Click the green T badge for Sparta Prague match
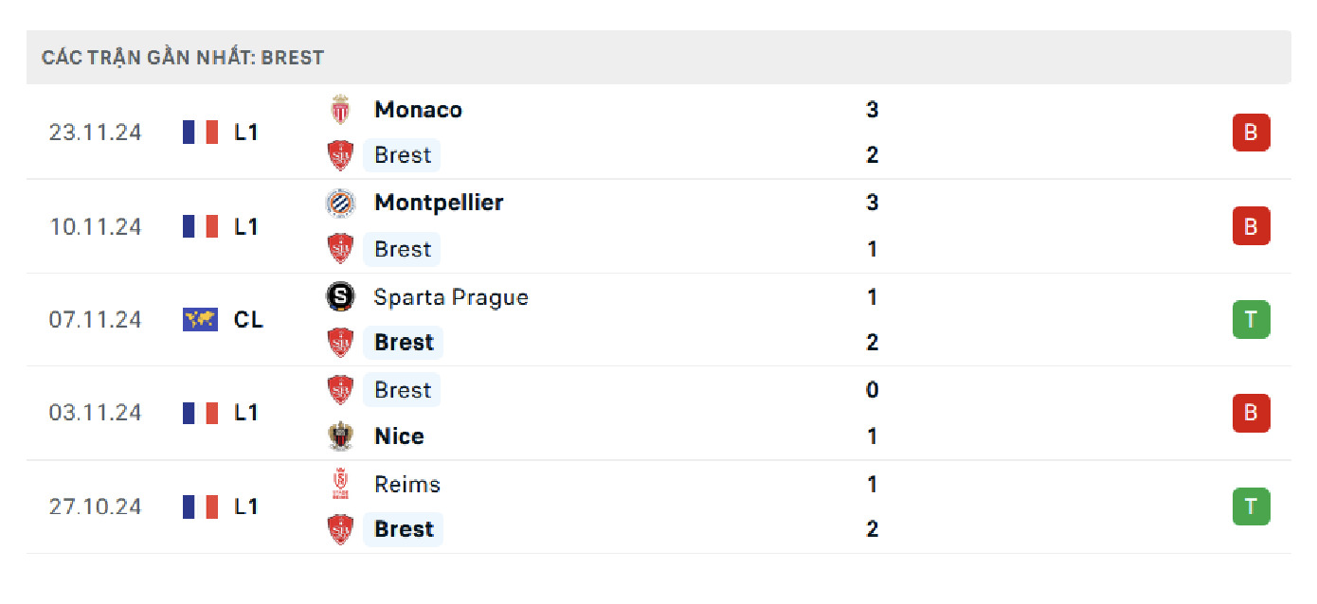1317x604 pixels. tap(1251, 319)
